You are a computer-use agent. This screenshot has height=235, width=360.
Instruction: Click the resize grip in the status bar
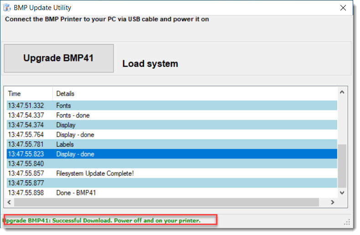pos(347,222)
